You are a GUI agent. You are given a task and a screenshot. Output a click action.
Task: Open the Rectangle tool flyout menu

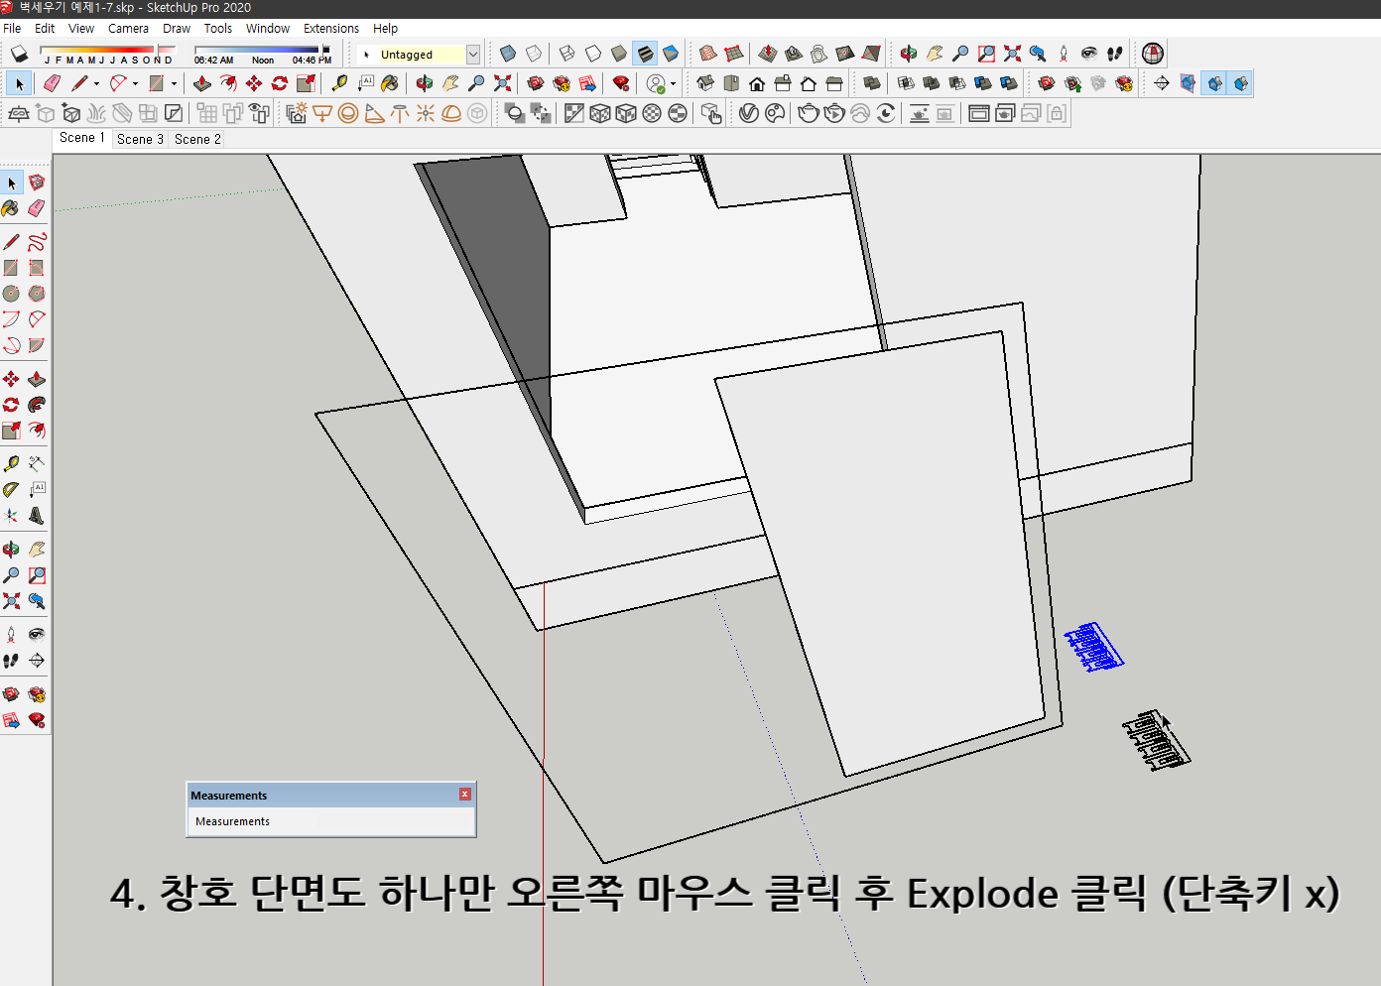coord(175,83)
